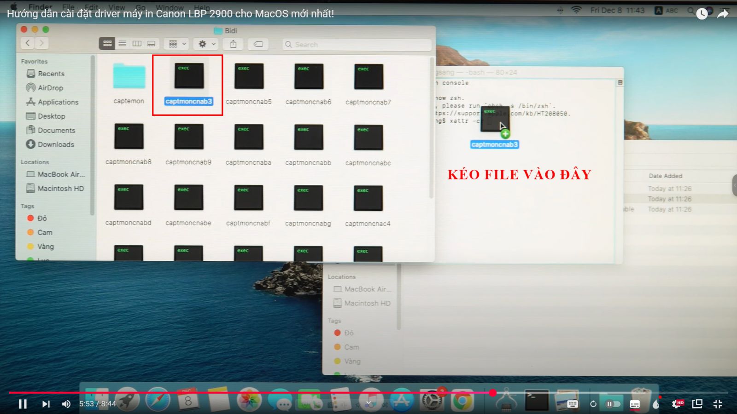Select Macintosh HD in the background Finder window
The width and height of the screenshot is (737, 414).
(x=362, y=303)
